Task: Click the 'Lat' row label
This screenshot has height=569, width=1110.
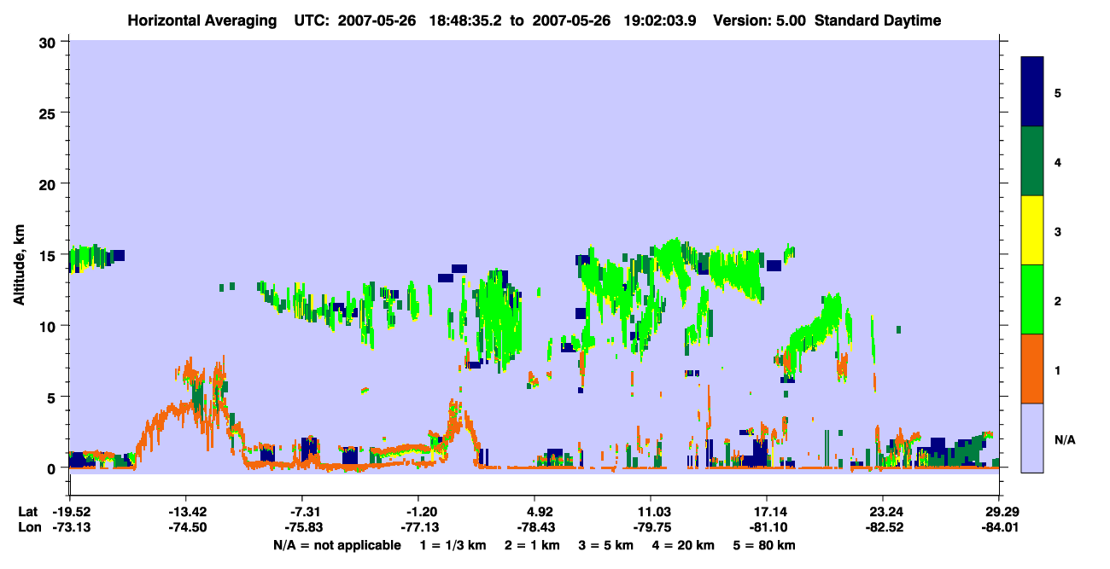Action: click(28, 512)
